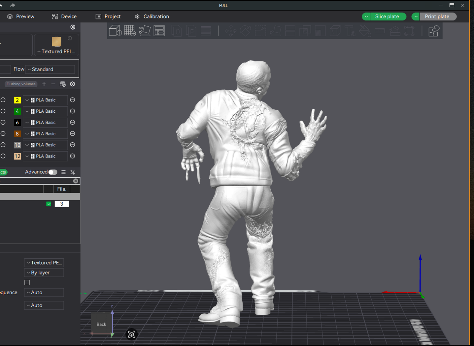Select the Mesh boolean tool

[305, 31]
